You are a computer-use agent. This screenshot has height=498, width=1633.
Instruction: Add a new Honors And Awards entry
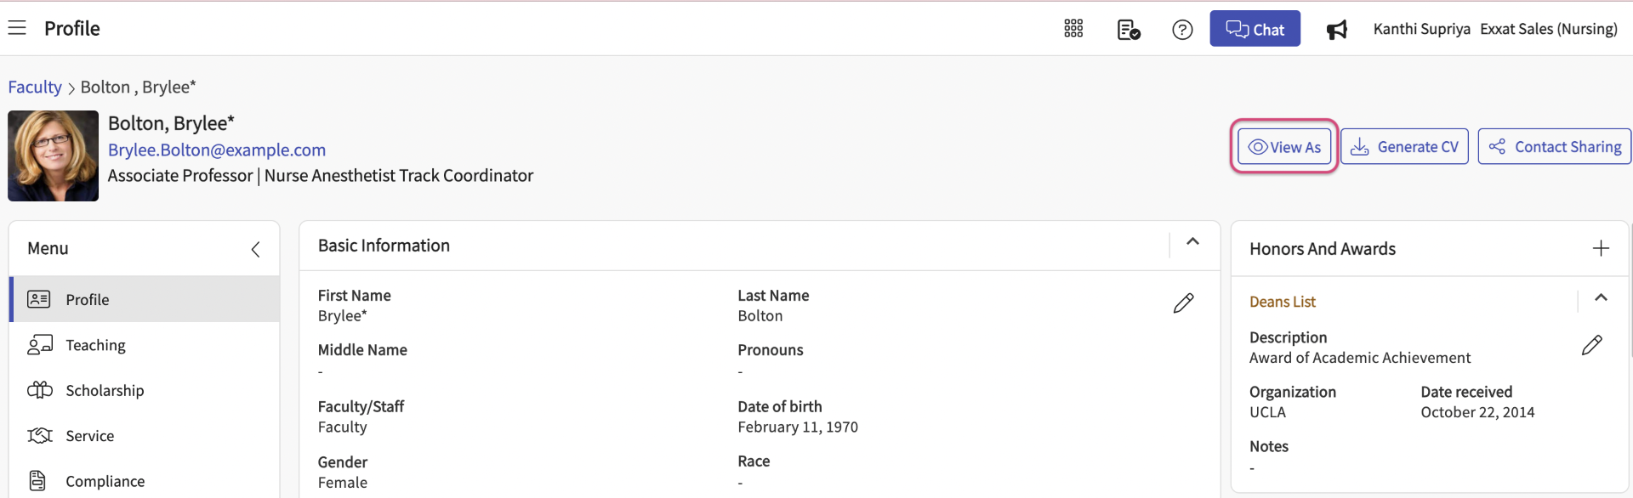click(x=1601, y=248)
